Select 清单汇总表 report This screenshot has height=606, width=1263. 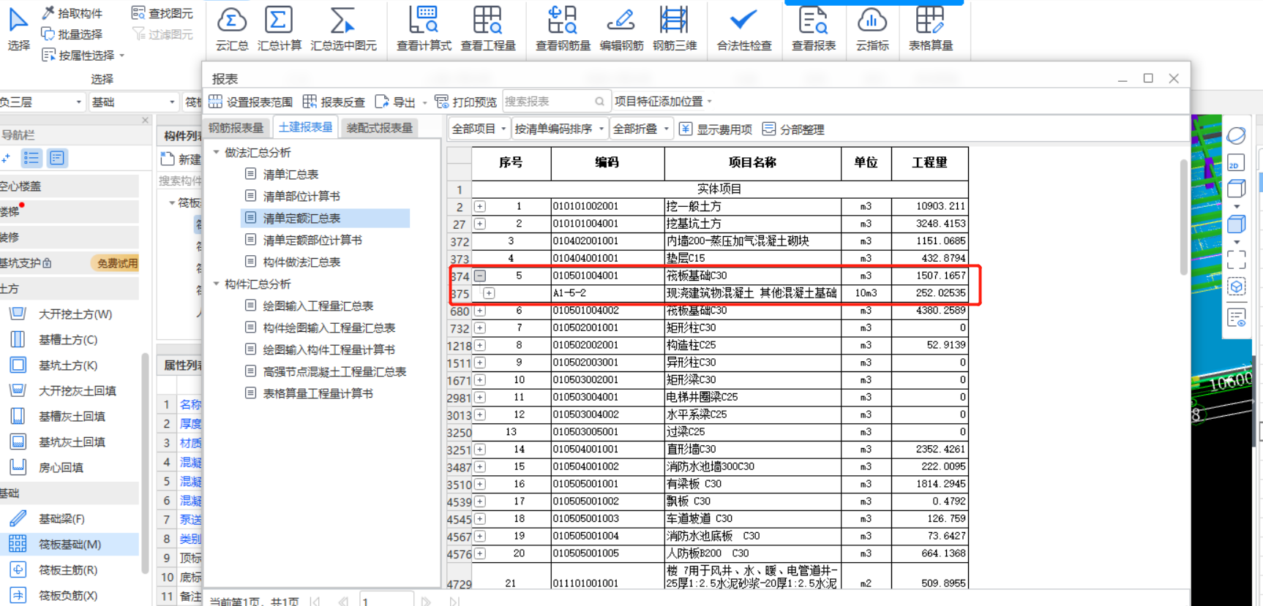[291, 174]
